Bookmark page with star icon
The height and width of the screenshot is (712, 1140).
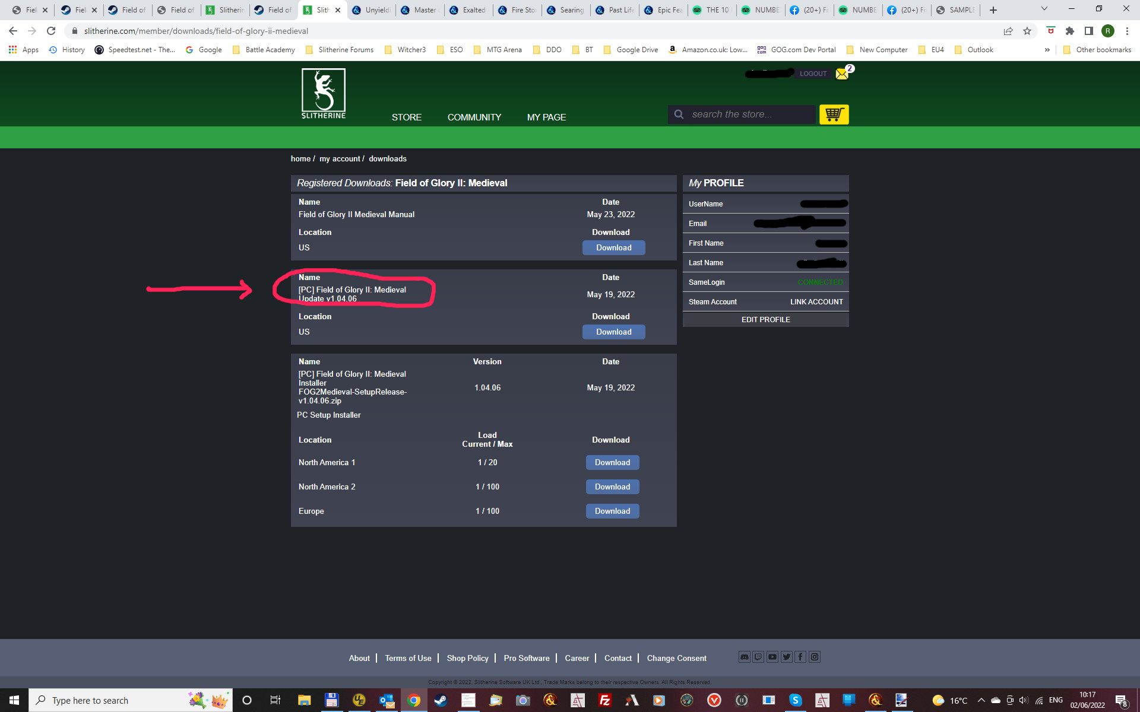tap(1027, 31)
